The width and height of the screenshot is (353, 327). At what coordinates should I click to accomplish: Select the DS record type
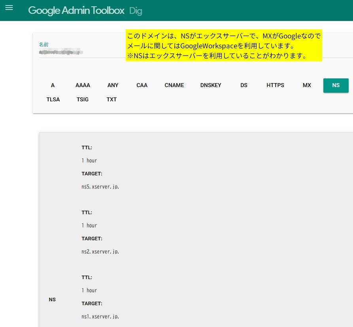tap(244, 85)
